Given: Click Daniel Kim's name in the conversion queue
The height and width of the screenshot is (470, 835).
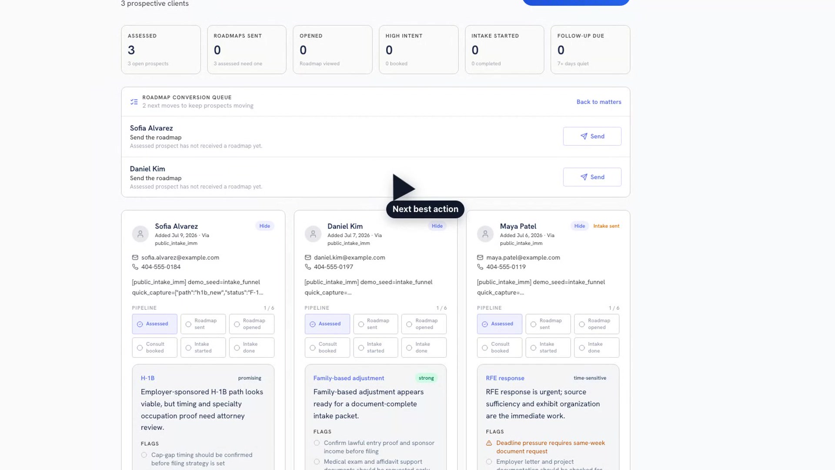Looking at the screenshot, I should coord(147,169).
